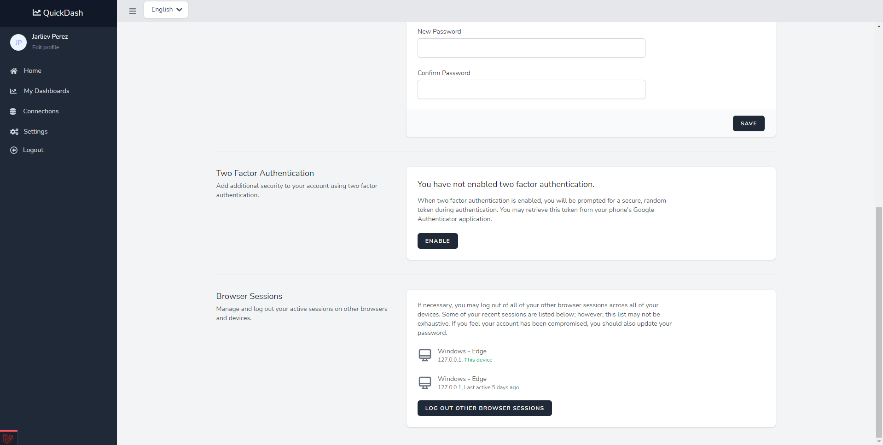This screenshot has width=883, height=445.
Task: Open the debug bar icon at bottom-left
Action: (x=8, y=438)
